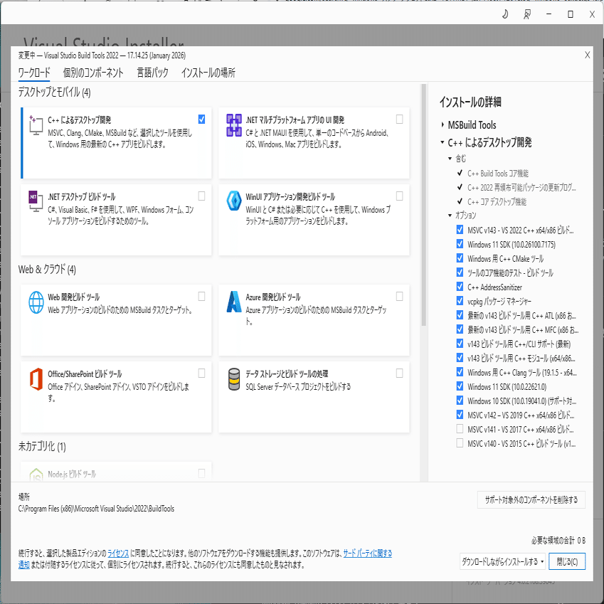Toggle dark theme moon icon in title bar

pos(505,14)
